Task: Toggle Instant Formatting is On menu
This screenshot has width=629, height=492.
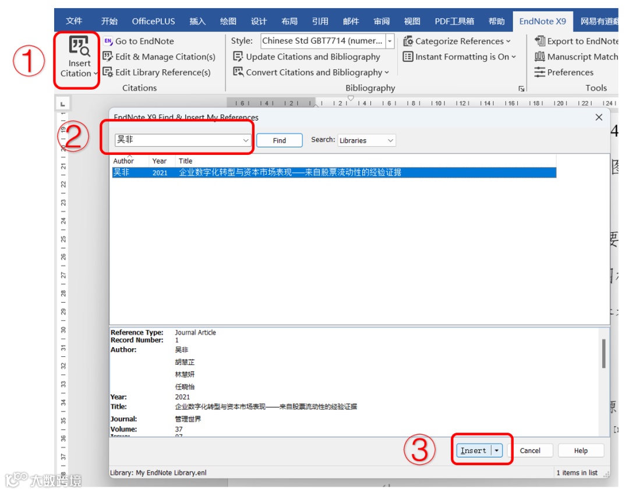Action: click(460, 56)
